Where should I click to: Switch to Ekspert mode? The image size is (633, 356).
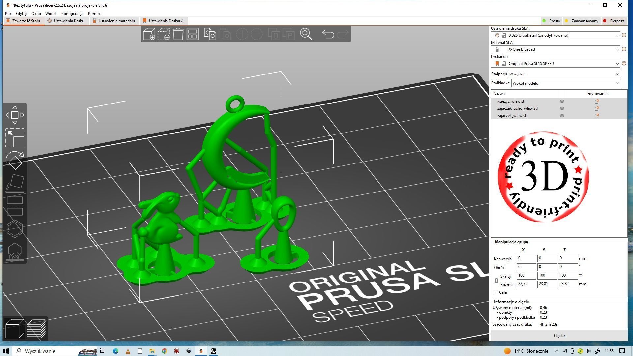(x=614, y=21)
